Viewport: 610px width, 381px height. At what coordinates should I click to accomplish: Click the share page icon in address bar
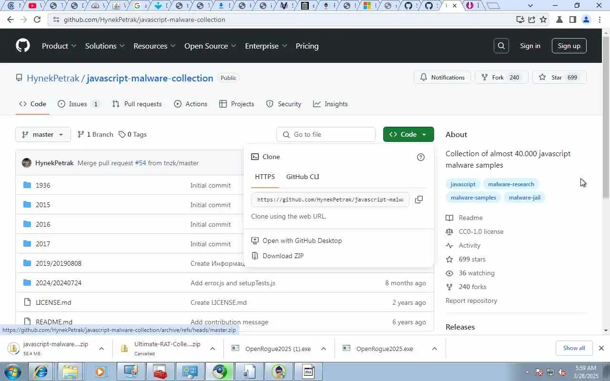pos(531,20)
